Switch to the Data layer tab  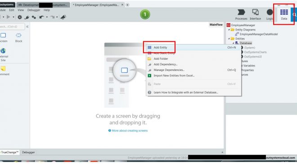point(284,14)
